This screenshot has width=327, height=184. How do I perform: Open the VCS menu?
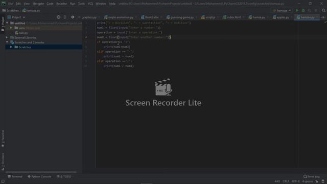pyautogui.click(x=90, y=4)
